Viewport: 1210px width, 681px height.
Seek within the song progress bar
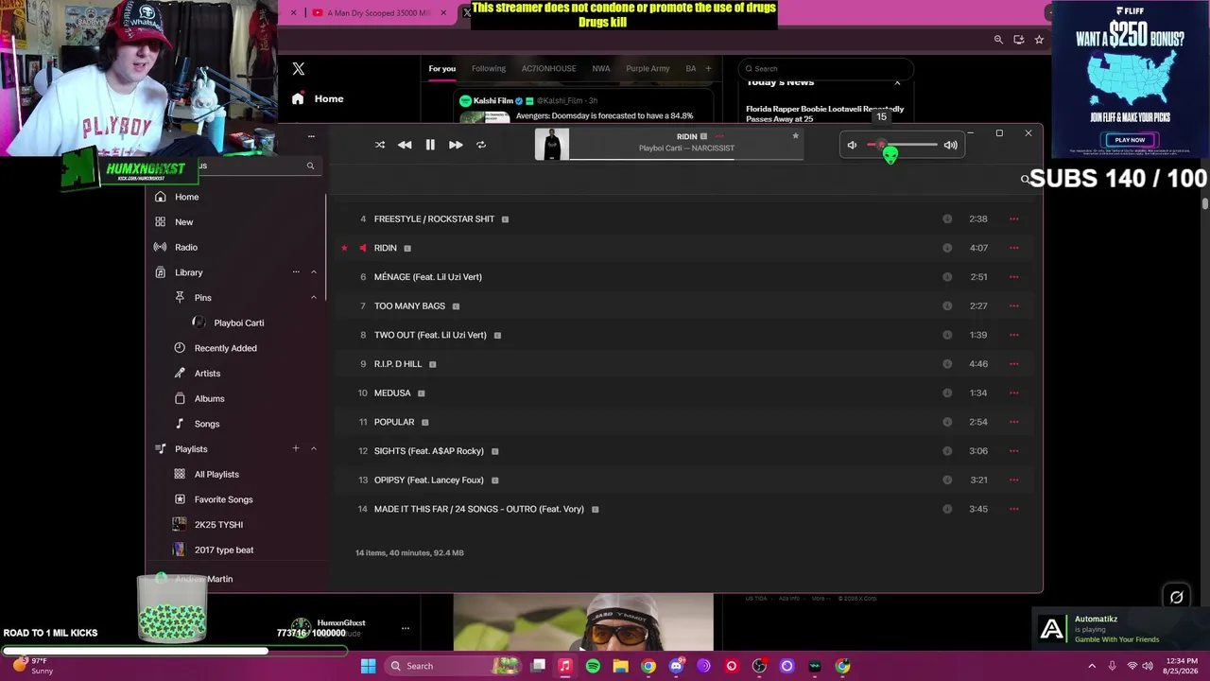[686, 159]
